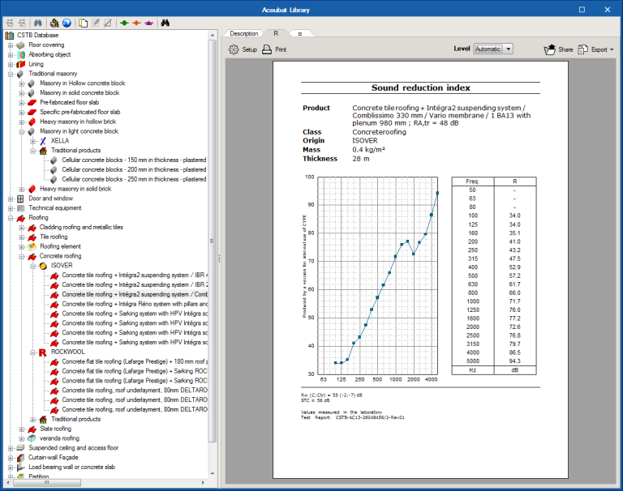Open Setup with the gear icon
The width and height of the screenshot is (623, 491).
pos(234,49)
